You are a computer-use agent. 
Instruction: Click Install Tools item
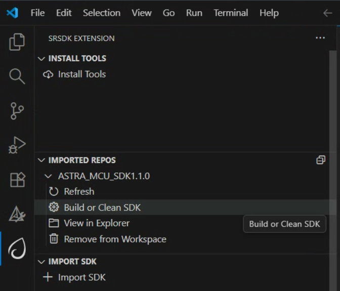pyautogui.click(x=81, y=74)
